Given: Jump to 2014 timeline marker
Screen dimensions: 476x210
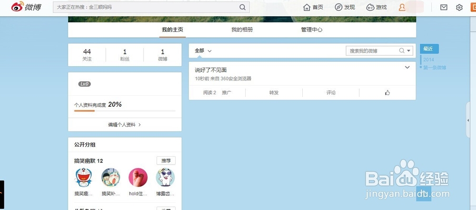Looking at the screenshot, I should click(x=429, y=60).
